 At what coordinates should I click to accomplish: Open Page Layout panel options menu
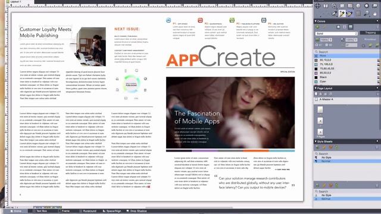point(377,88)
